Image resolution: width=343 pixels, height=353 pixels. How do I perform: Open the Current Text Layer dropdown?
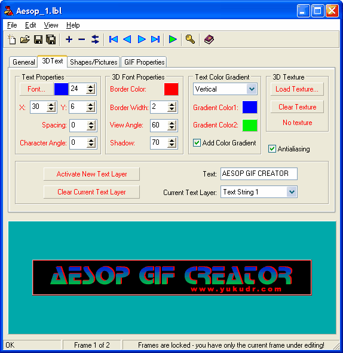(x=292, y=192)
